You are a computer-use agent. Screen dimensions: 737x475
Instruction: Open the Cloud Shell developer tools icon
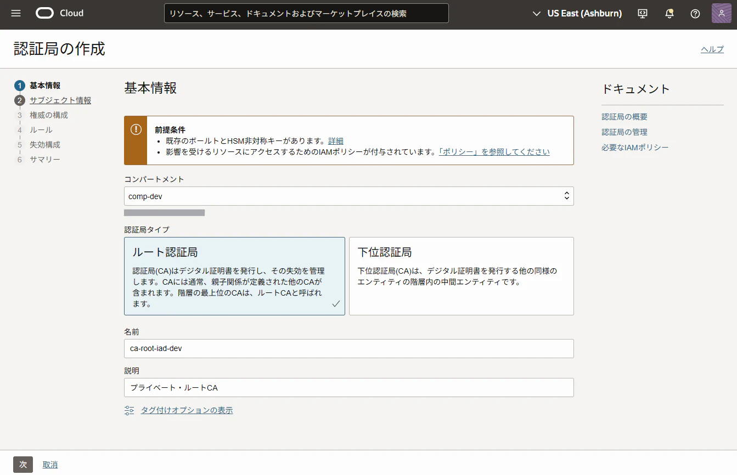pyautogui.click(x=643, y=14)
